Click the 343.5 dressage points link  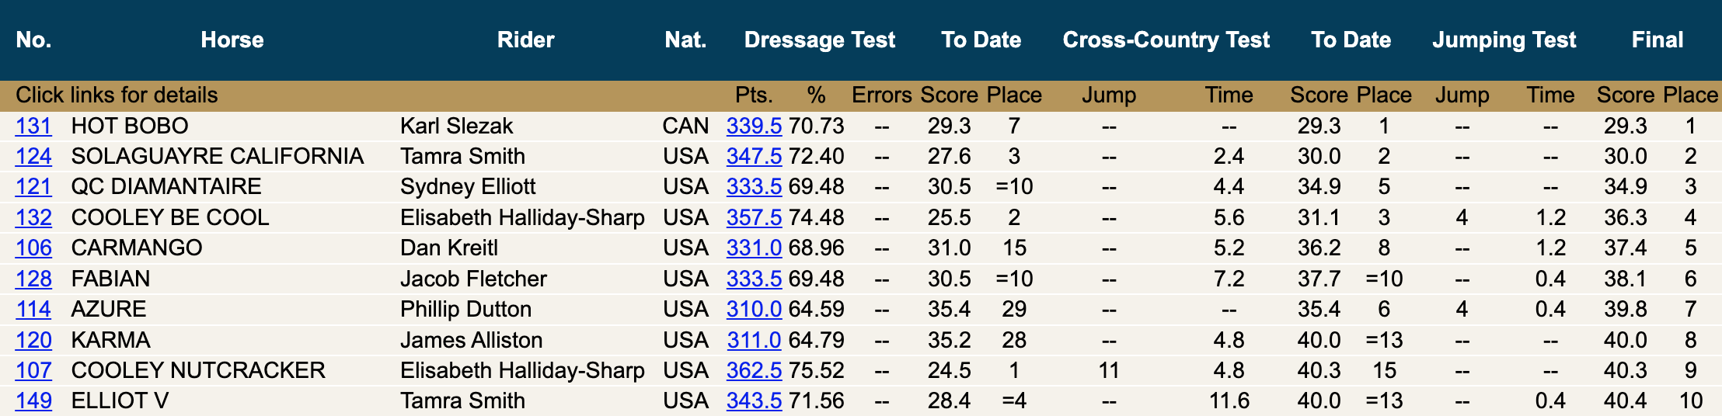pyautogui.click(x=754, y=400)
